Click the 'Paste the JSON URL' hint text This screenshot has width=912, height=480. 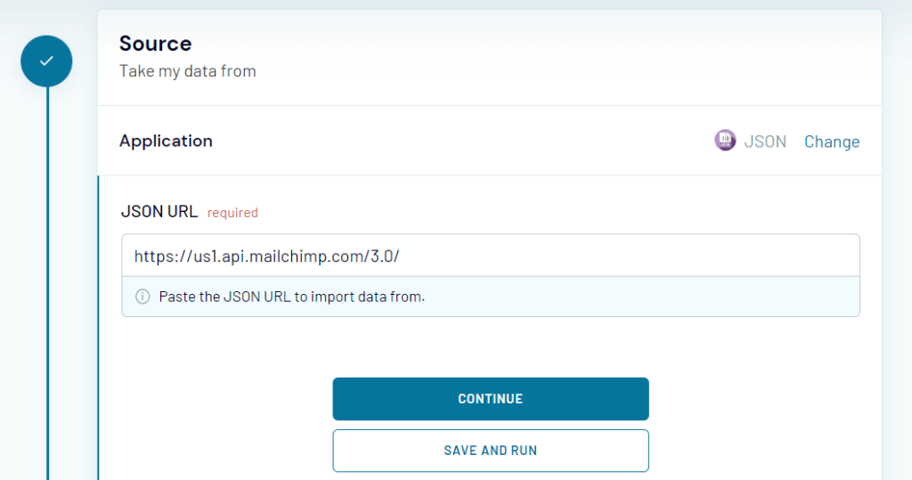click(291, 297)
